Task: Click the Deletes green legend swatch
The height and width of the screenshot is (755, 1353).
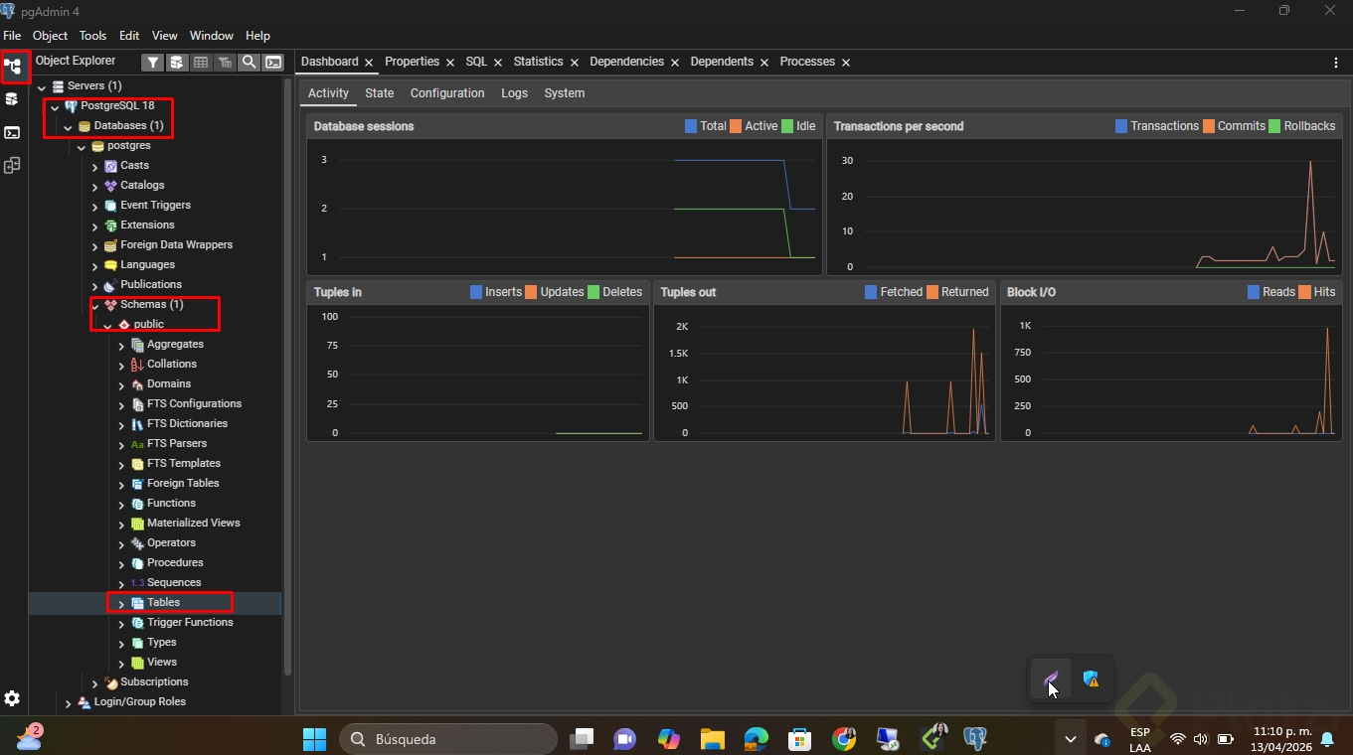Action: coord(593,292)
